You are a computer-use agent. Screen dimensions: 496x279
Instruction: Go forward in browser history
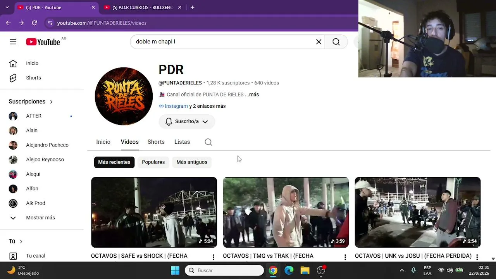click(x=21, y=23)
